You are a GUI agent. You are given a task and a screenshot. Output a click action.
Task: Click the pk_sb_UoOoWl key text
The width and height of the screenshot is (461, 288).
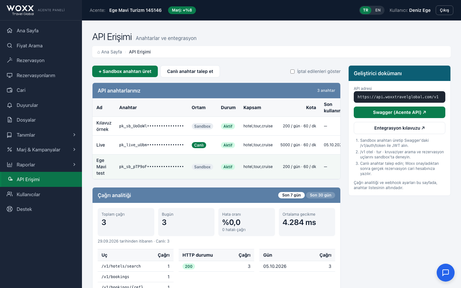[x=151, y=126]
